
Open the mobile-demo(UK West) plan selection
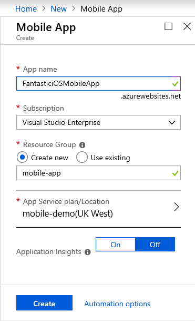point(98,208)
